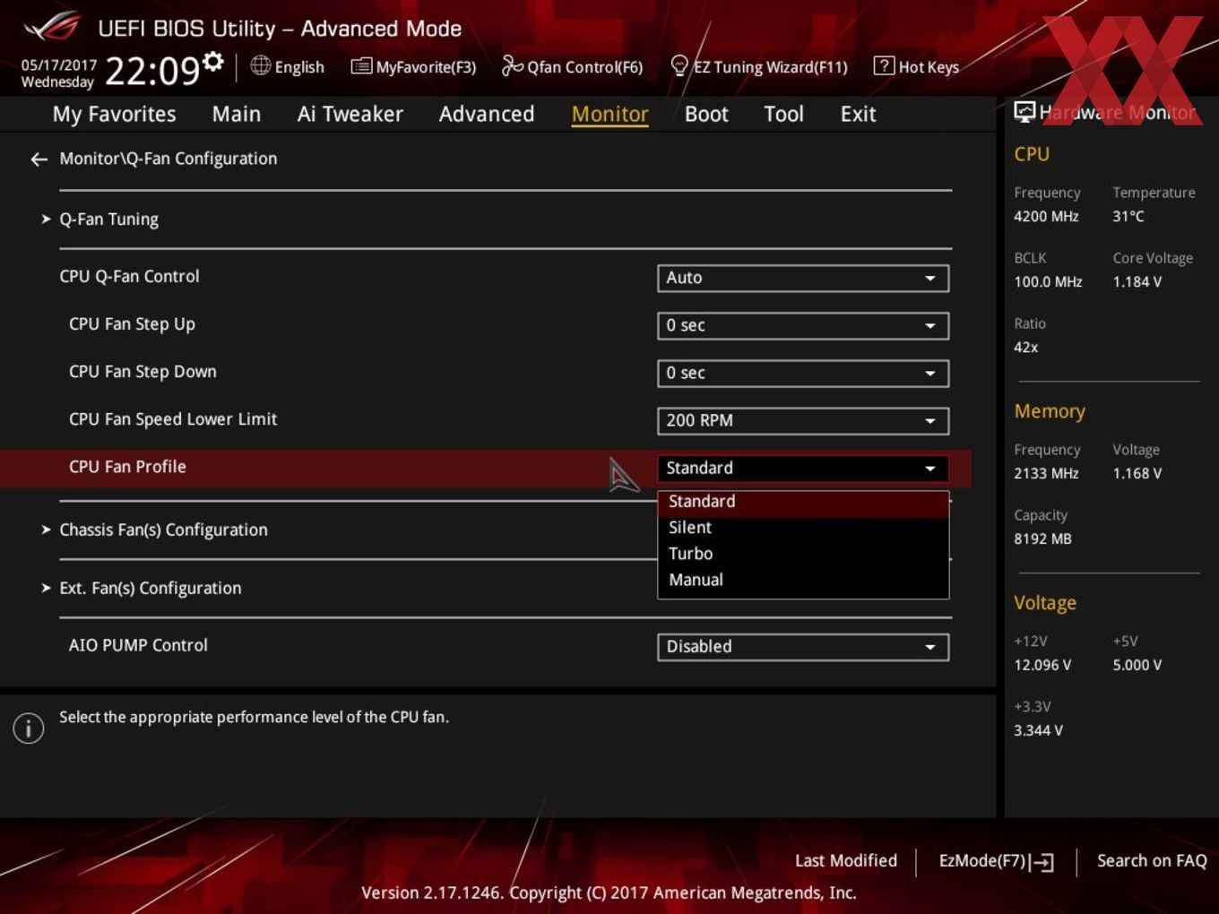
Task: Click the Core Voltage value 1.184 V
Action: click(x=1137, y=281)
